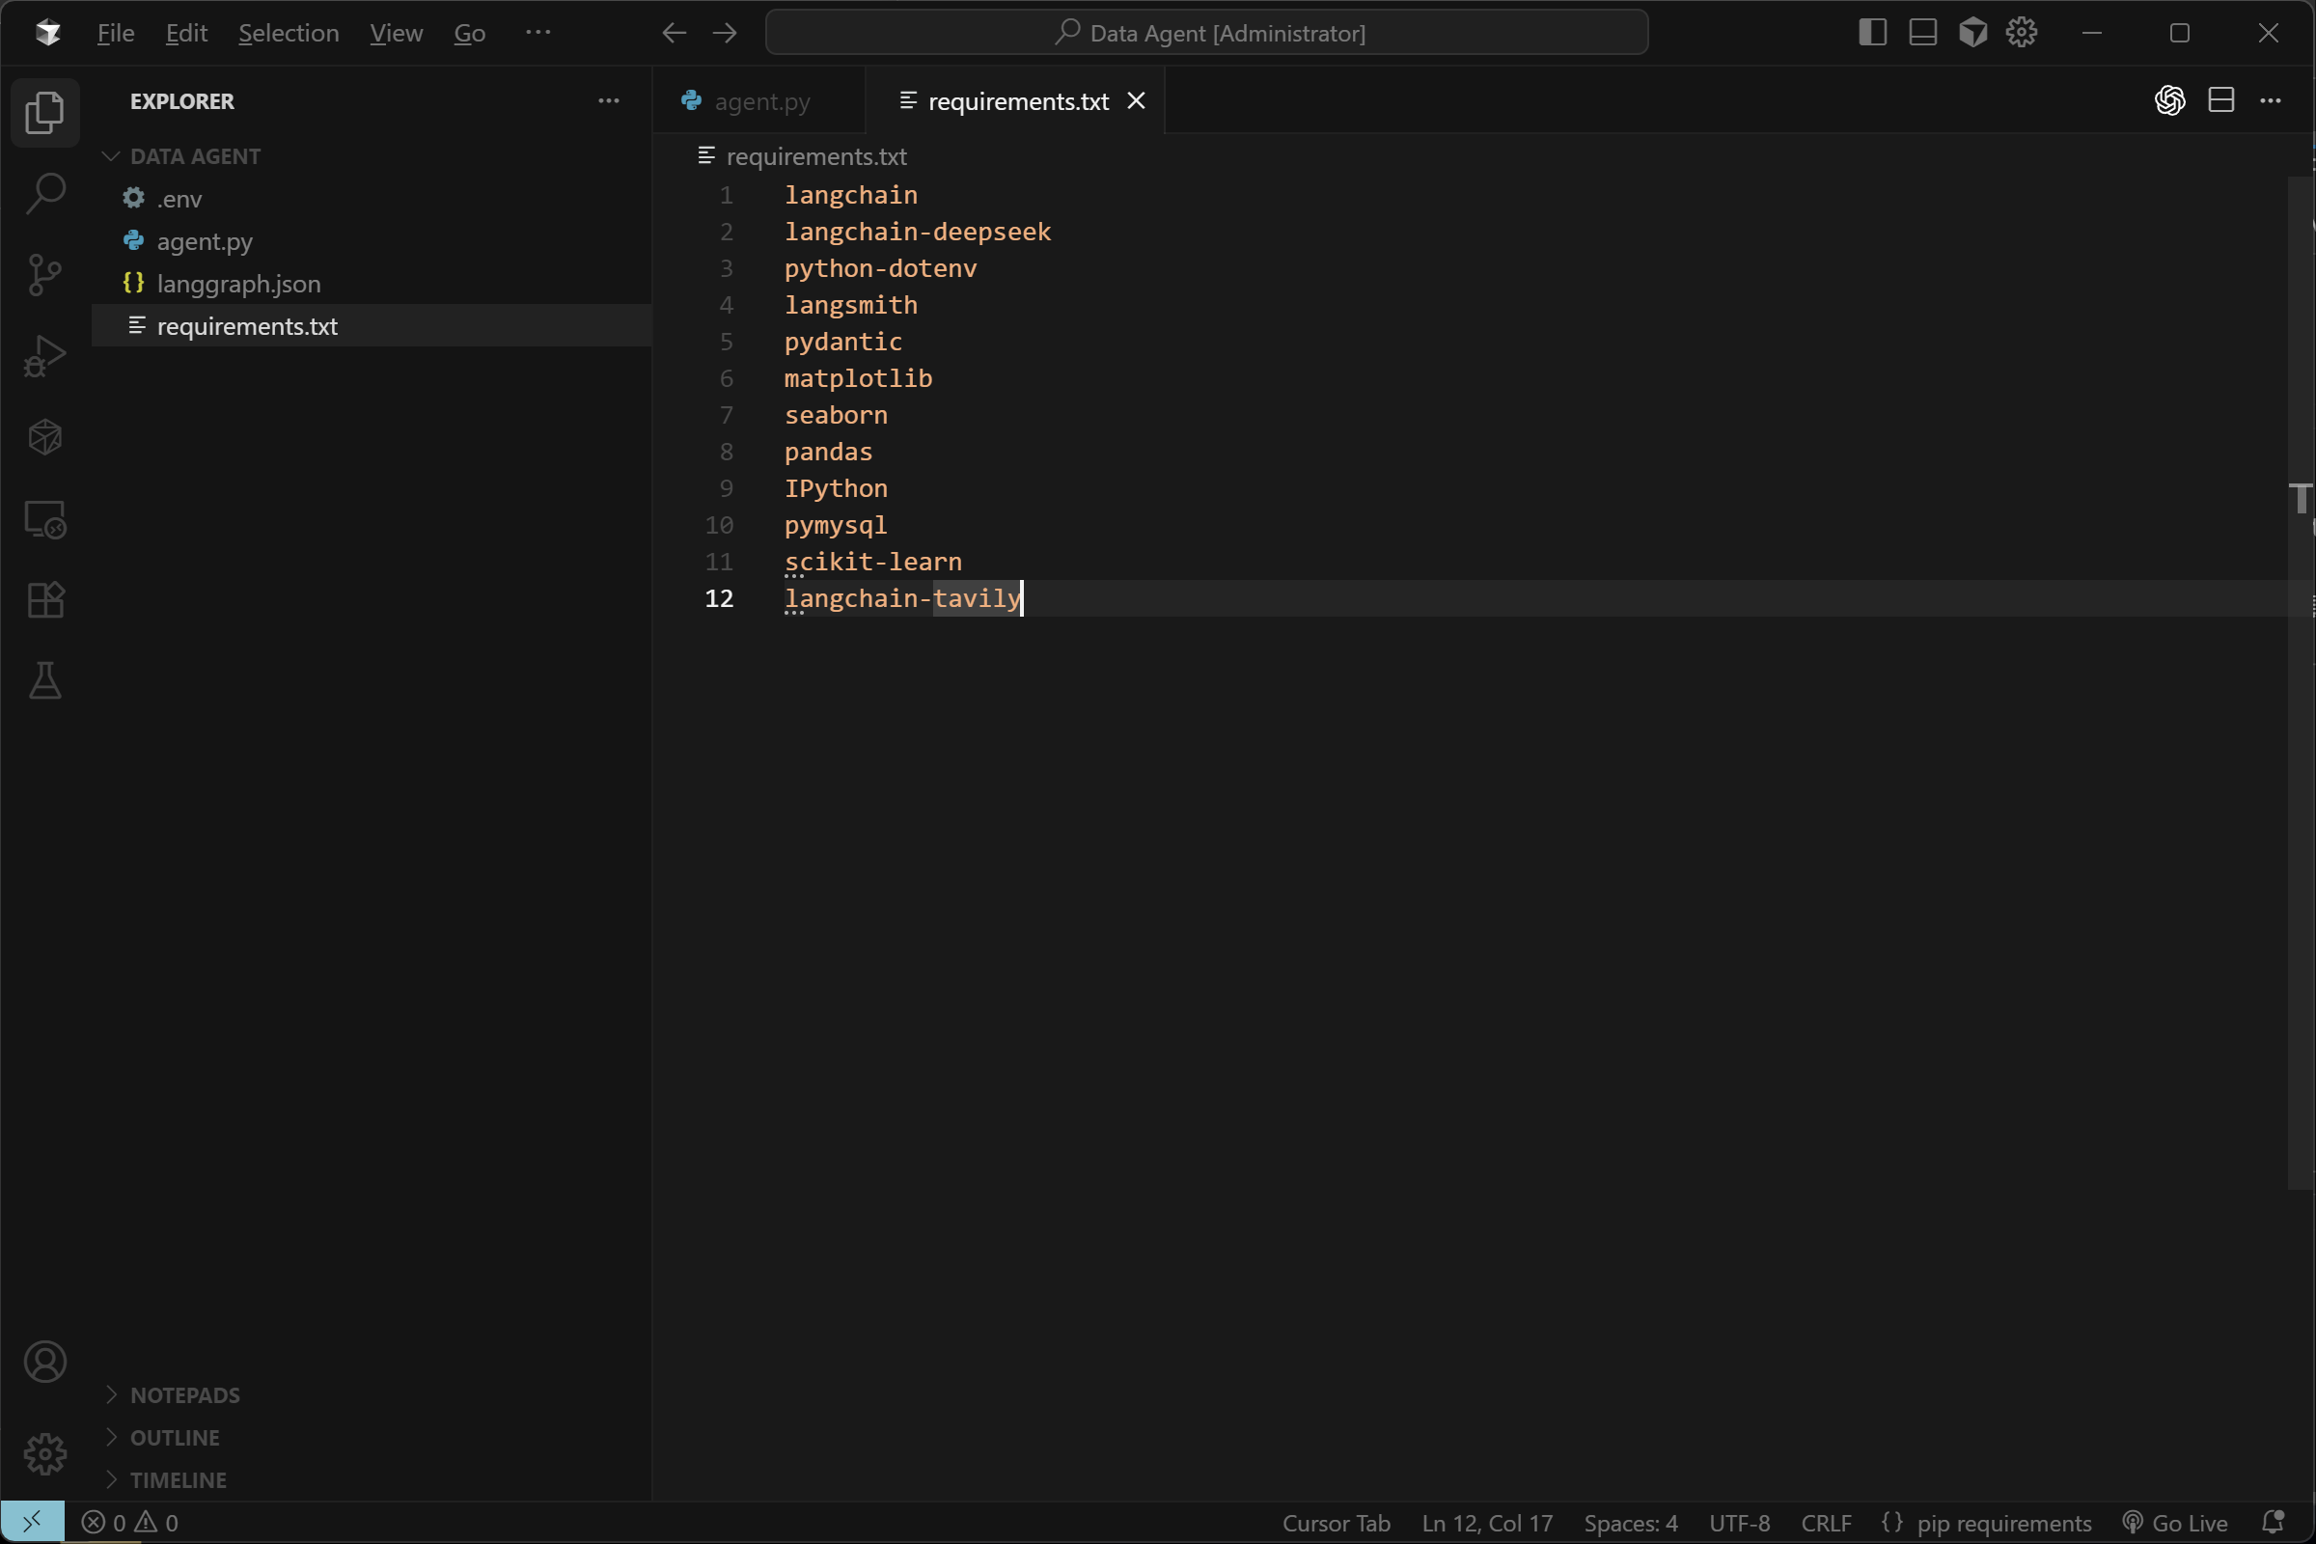Click Cursor Tab in status bar

pos(1336,1524)
